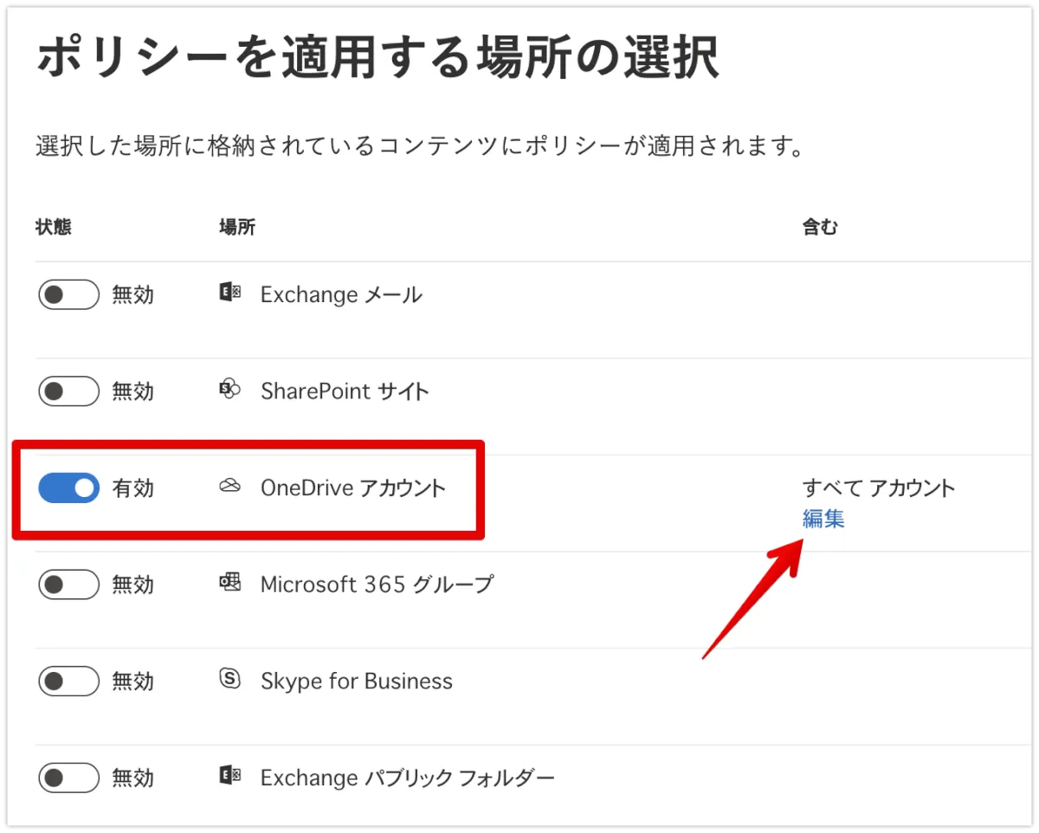Enable the Microsoft 365 グループ toggle
The height and width of the screenshot is (833, 1039).
click(69, 584)
